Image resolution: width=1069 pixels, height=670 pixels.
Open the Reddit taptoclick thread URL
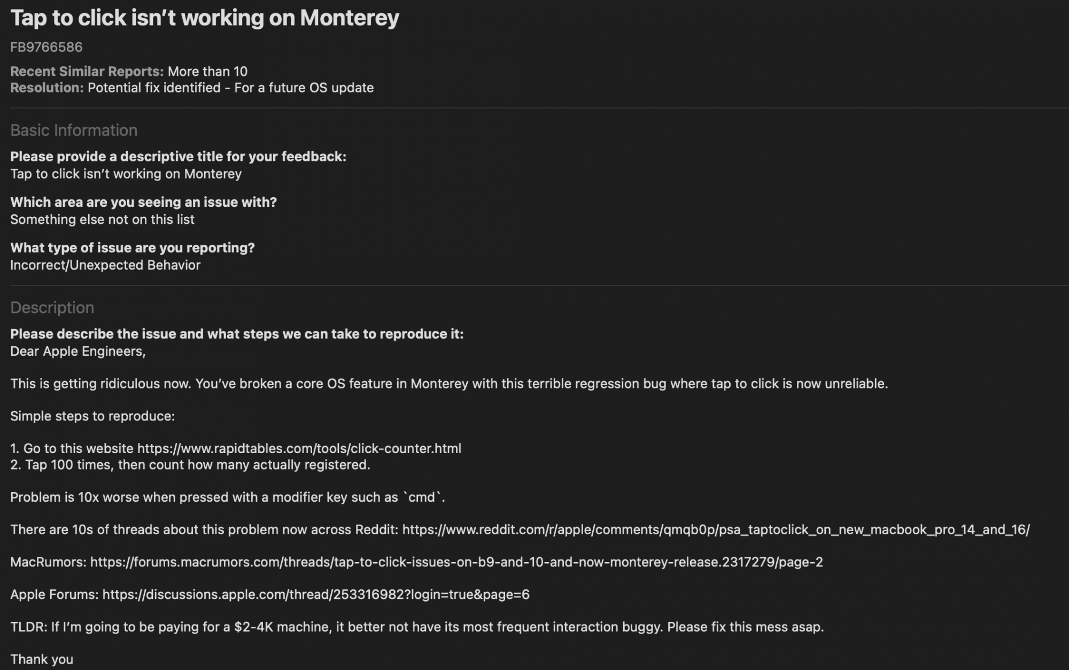[716, 529]
